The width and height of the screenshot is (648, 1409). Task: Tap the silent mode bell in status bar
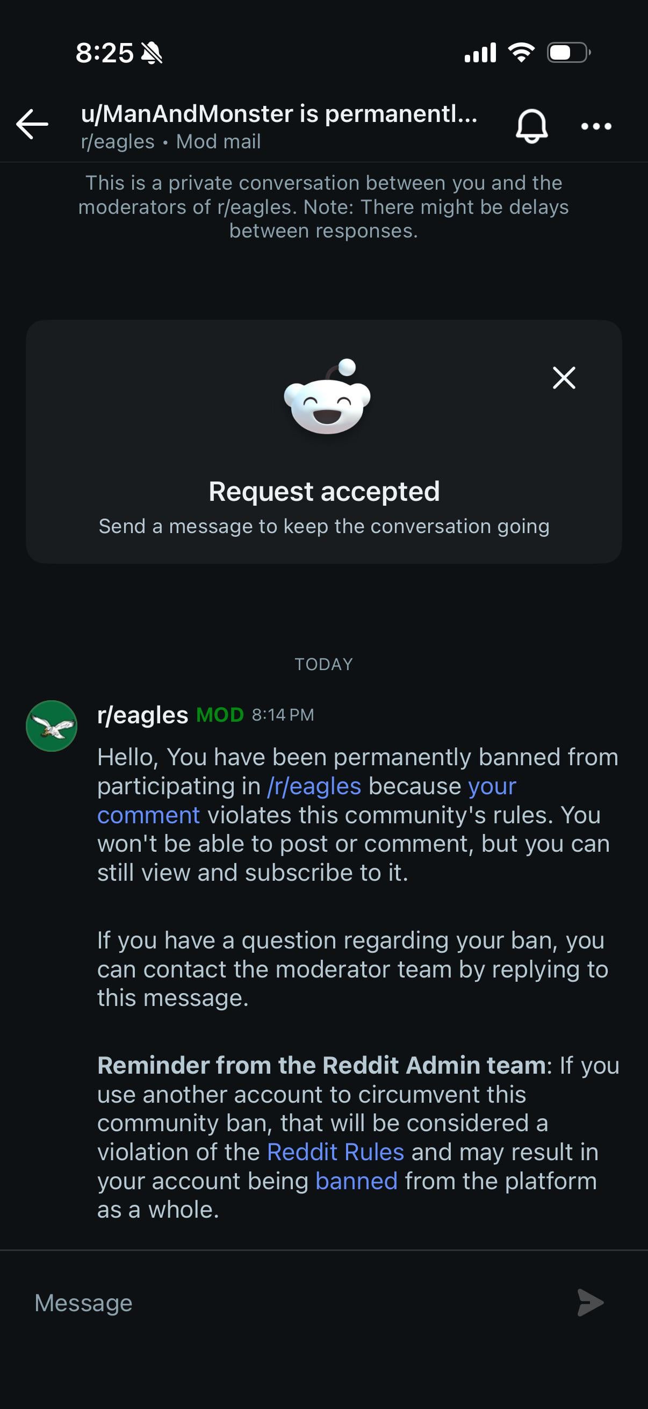click(x=152, y=53)
